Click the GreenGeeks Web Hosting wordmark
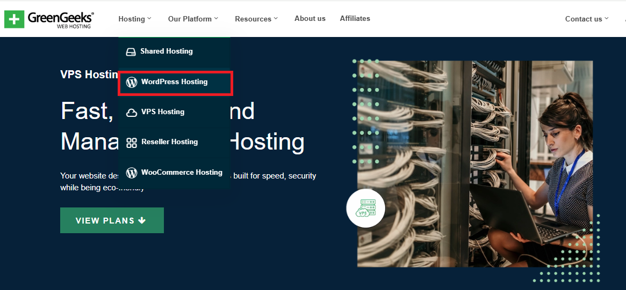626x290 pixels. click(x=61, y=19)
